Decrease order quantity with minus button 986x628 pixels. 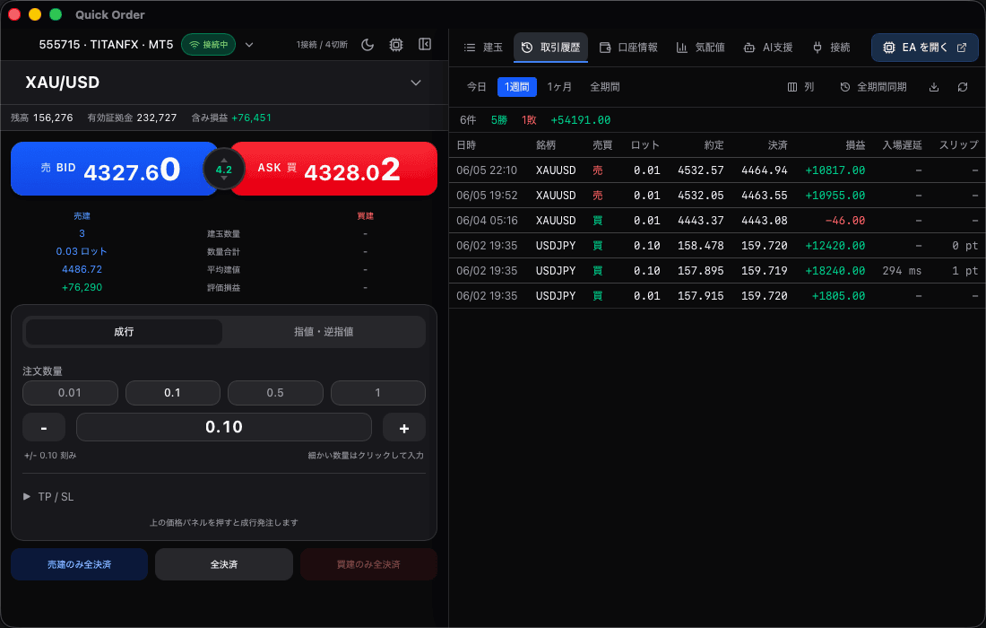pos(43,428)
